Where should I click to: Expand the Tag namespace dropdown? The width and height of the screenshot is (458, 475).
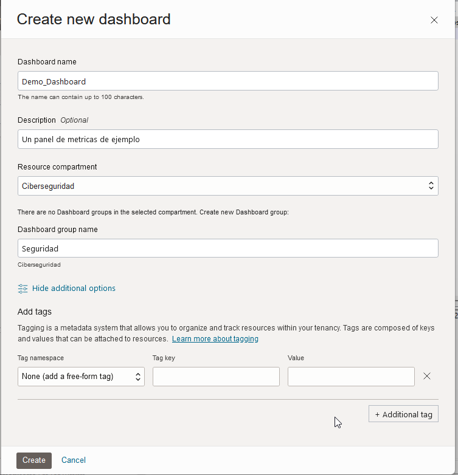click(81, 377)
